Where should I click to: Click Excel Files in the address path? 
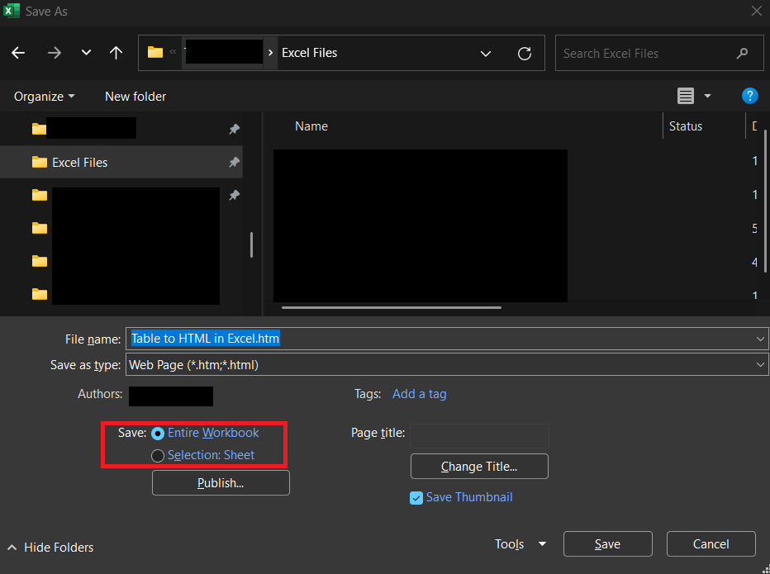pos(309,53)
